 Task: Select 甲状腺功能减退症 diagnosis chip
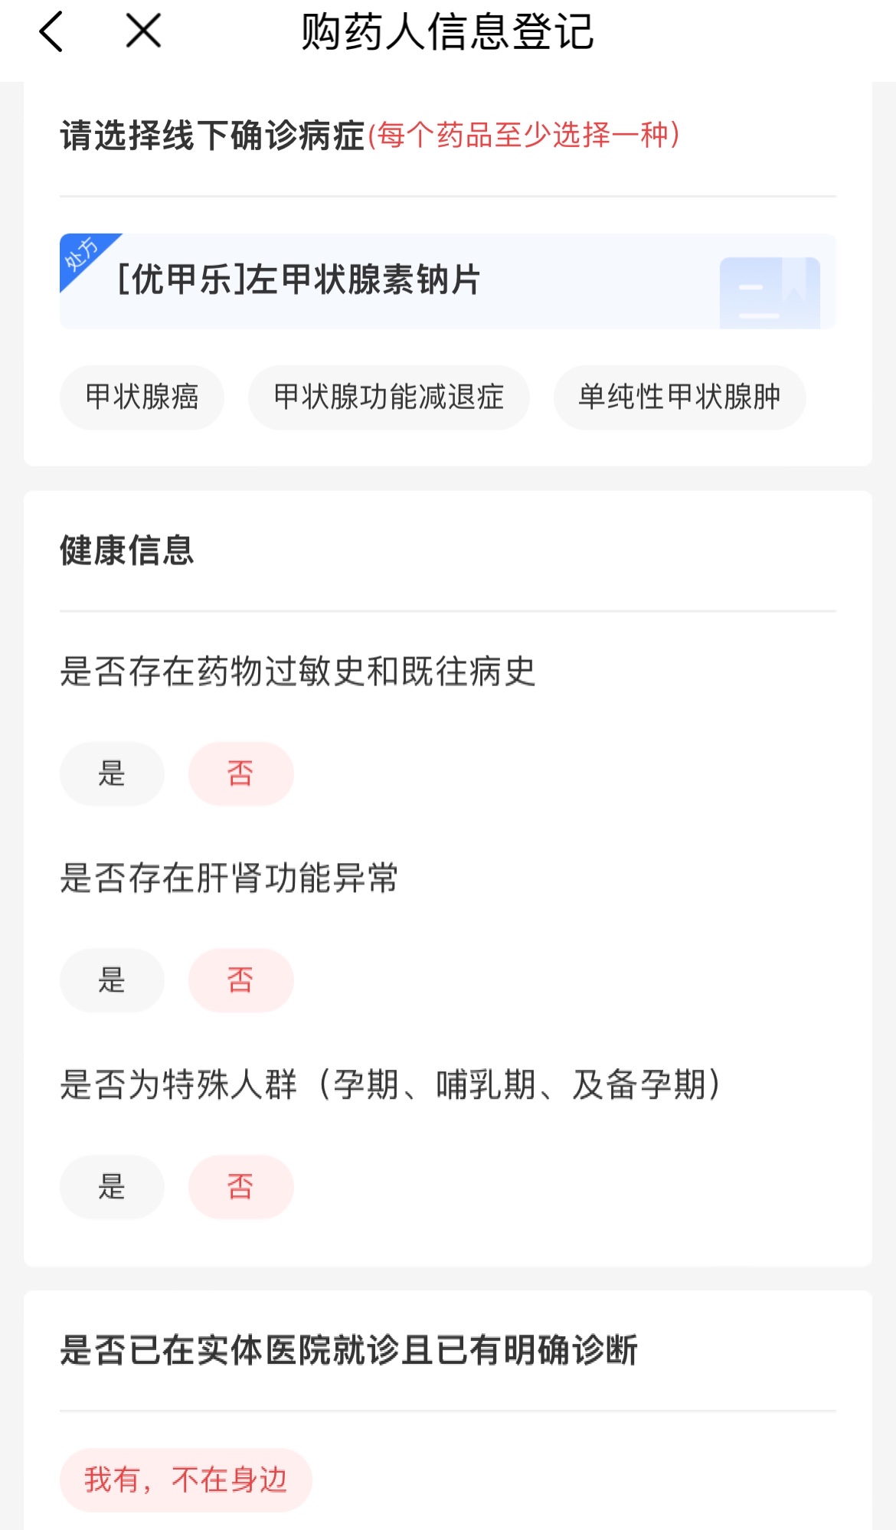[388, 397]
